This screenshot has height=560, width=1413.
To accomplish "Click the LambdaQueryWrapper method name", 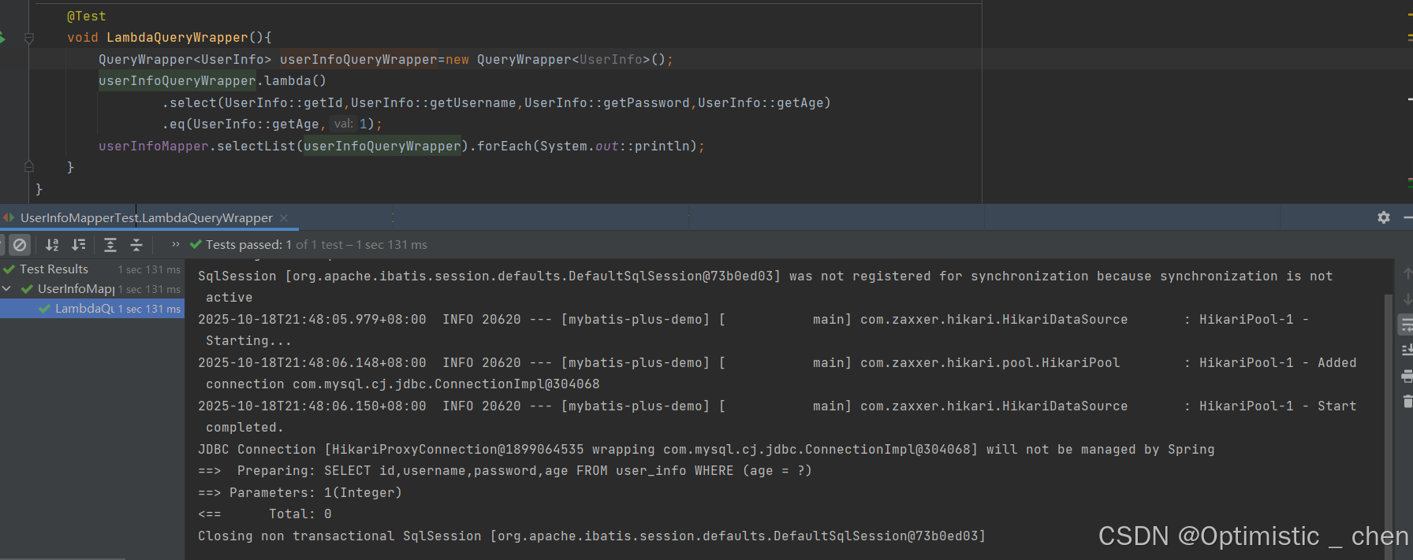I will (177, 37).
